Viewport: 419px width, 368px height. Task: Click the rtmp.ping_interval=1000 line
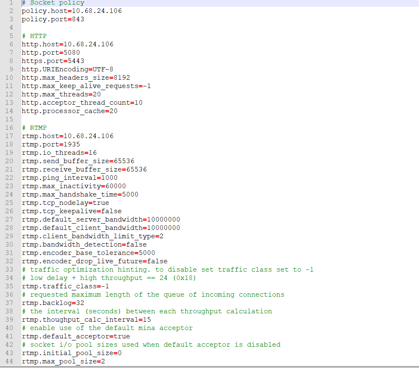point(69,178)
